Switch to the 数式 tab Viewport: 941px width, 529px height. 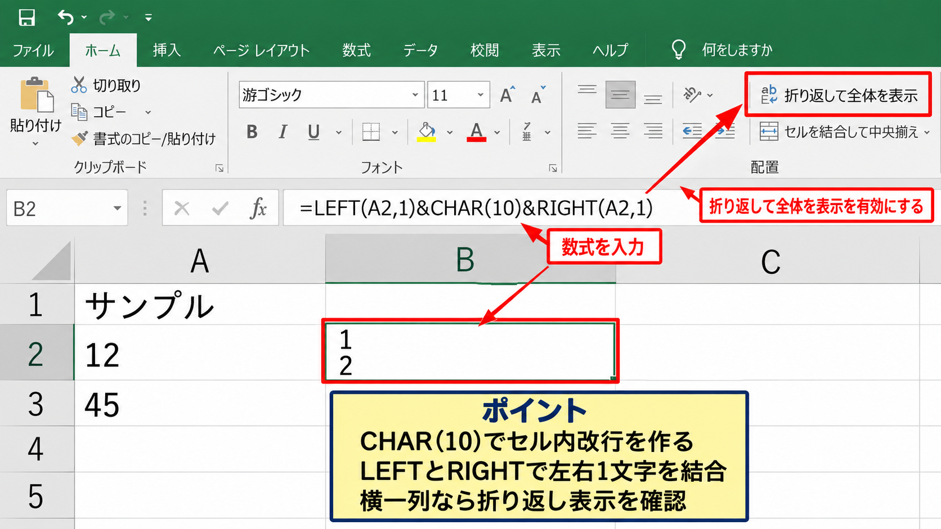click(x=356, y=50)
